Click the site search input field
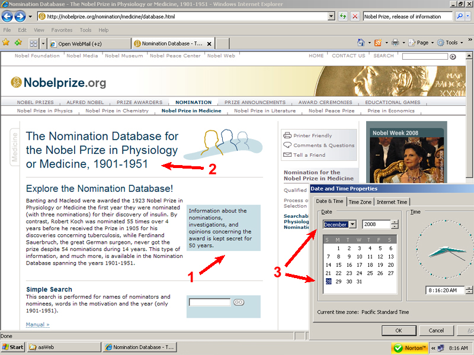The width and height of the screenshot is (474, 355). coord(425,56)
